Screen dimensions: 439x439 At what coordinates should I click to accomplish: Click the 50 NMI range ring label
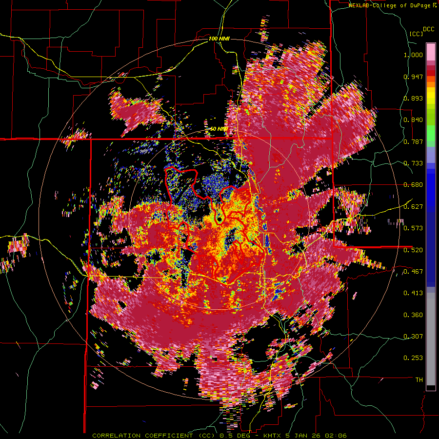219,129
